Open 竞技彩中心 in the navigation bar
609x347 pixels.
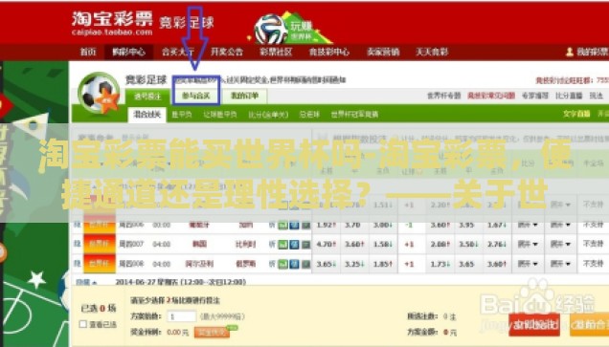pos(329,52)
